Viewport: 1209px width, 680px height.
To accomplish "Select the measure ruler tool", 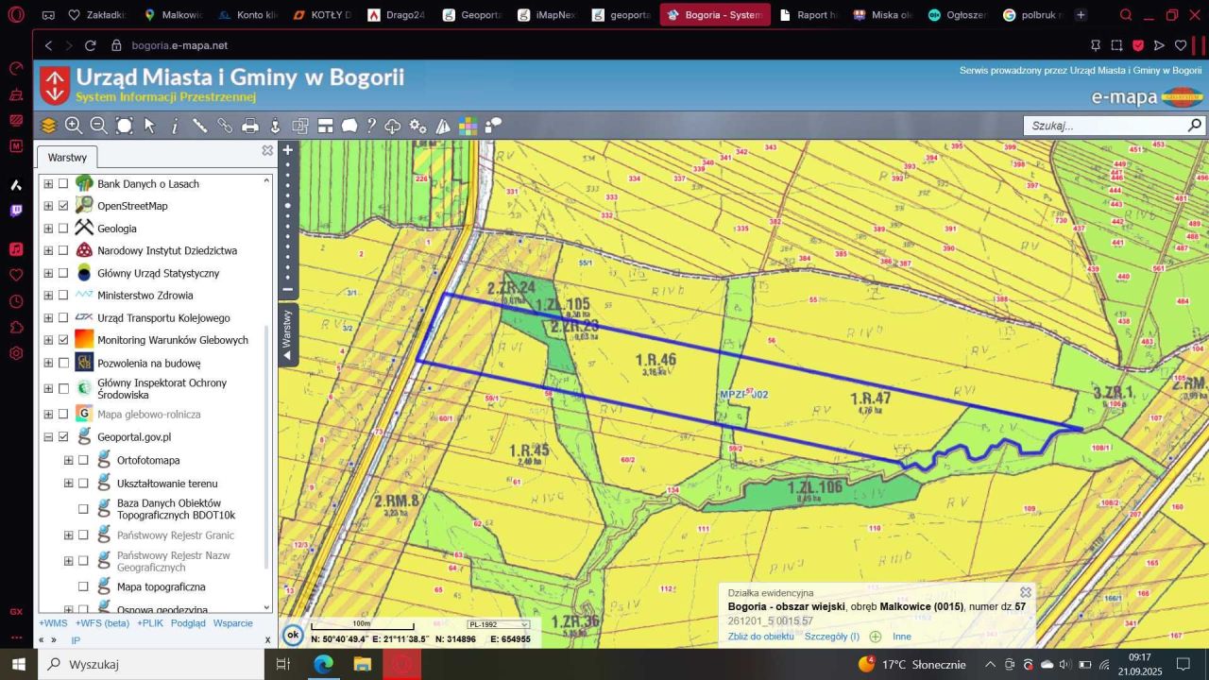I will click(199, 126).
